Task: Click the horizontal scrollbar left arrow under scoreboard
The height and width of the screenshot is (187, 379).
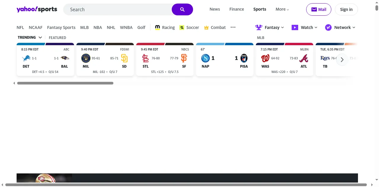Action: [x=14, y=83]
